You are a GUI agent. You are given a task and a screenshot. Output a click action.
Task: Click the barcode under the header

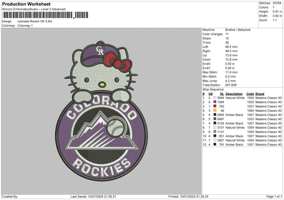coord(45,15)
